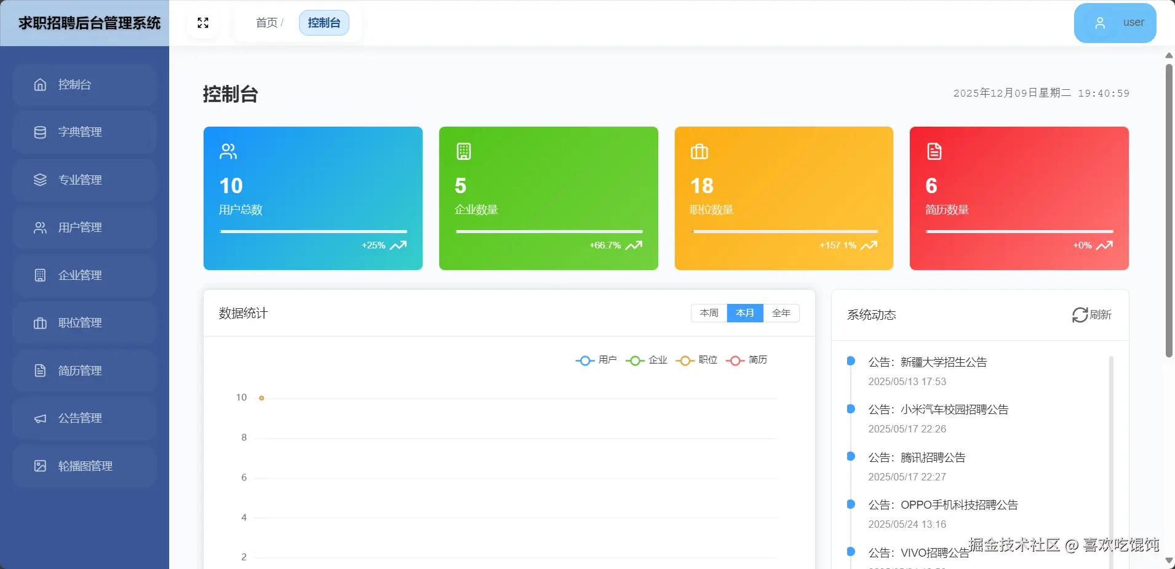Click the megaphone icon for 公告管理
This screenshot has width=1175, height=569.
click(x=40, y=418)
